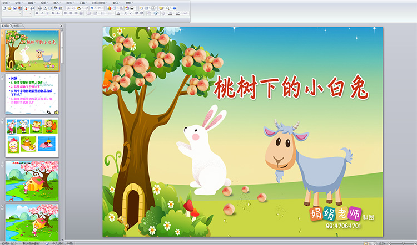This screenshot has height=245, width=417.
Task: Switch to Slide Sorter view in status bar
Action: point(370,243)
